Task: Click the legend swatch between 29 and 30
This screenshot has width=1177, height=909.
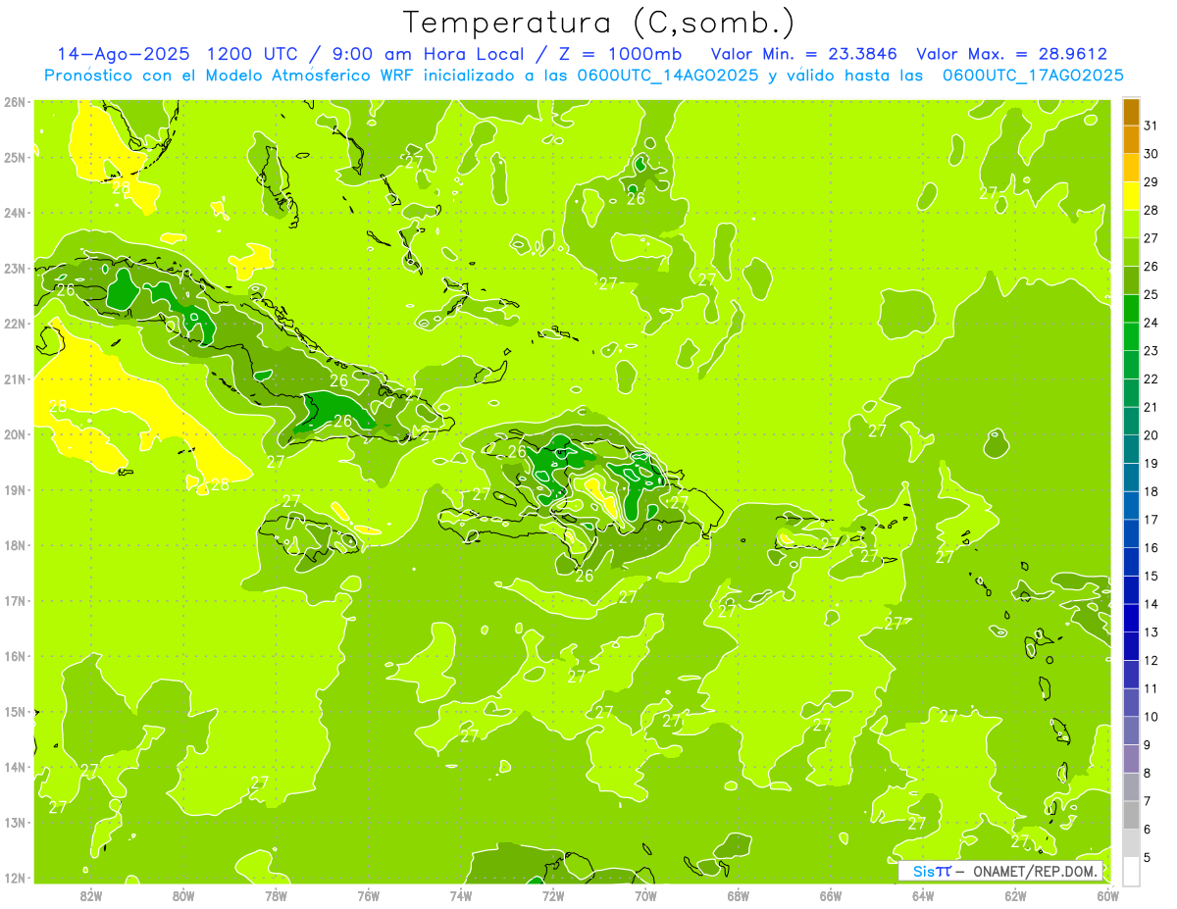Action: click(1131, 168)
